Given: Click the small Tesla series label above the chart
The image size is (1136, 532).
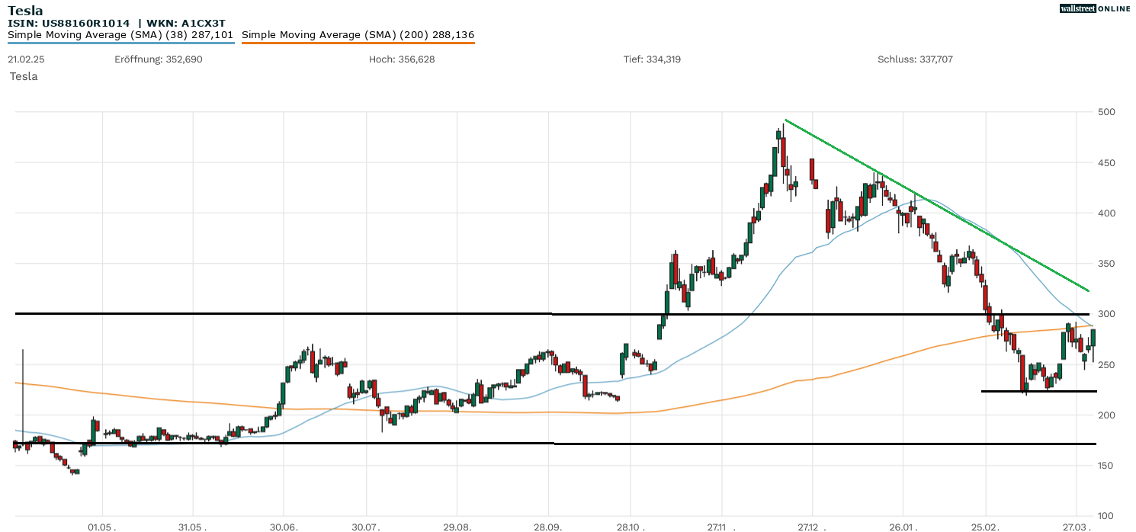Looking at the screenshot, I should pyautogui.click(x=24, y=76).
